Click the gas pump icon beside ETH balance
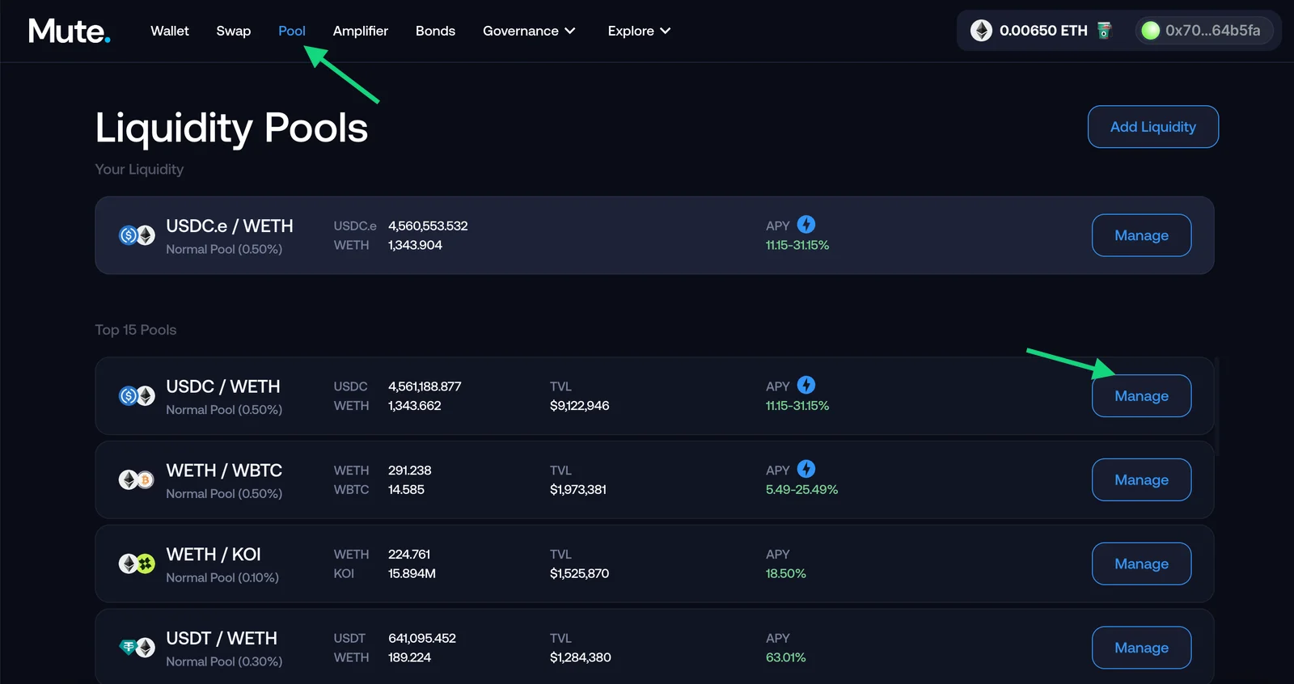Screen dimensions: 1294x684 1105,30
